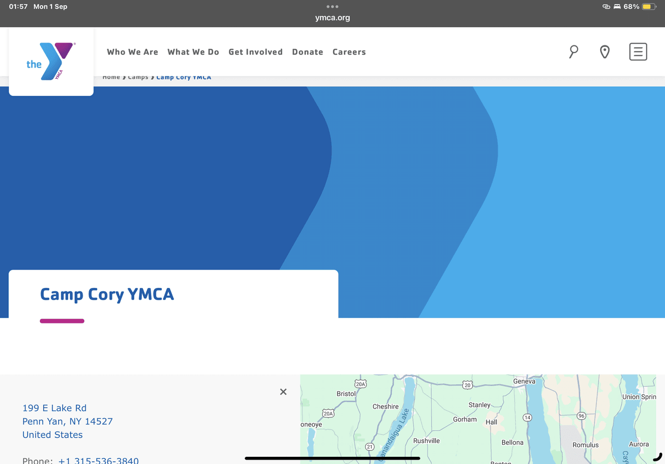Open the Donate menu item

point(308,52)
